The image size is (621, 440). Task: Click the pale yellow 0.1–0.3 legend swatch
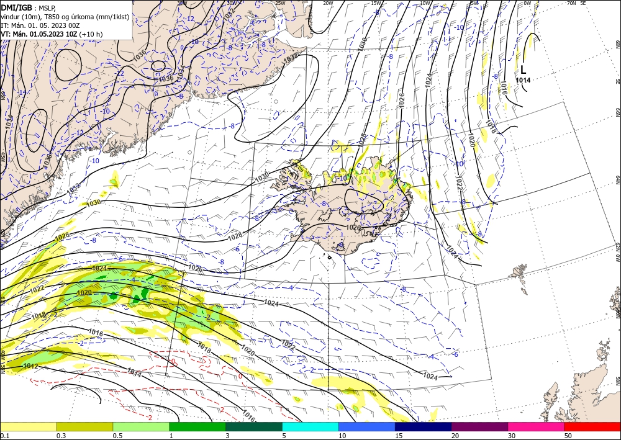click(28, 426)
